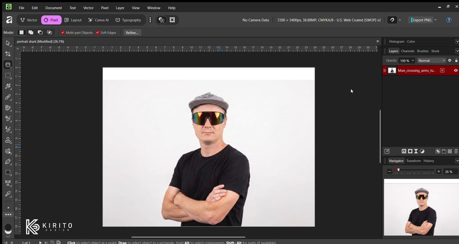
Task: Open layer settings gear icon
Action: 450,60
